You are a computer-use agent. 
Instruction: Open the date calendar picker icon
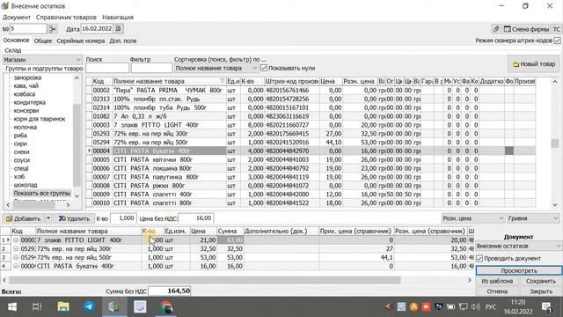point(118,29)
